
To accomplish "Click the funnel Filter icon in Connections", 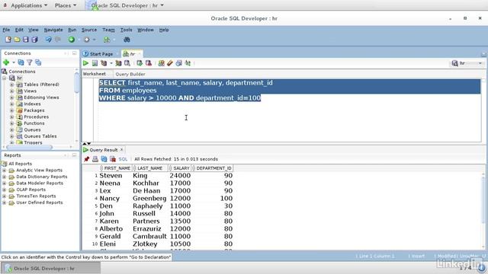I will [30, 62].
